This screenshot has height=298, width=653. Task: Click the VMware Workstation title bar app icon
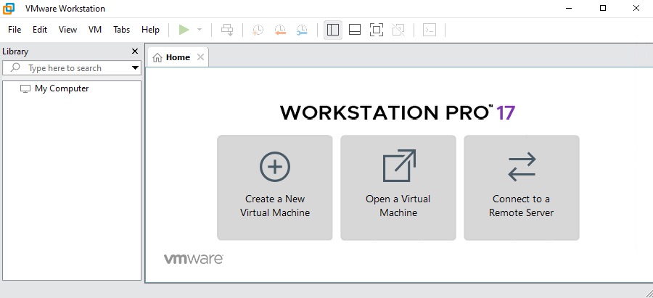(9, 8)
